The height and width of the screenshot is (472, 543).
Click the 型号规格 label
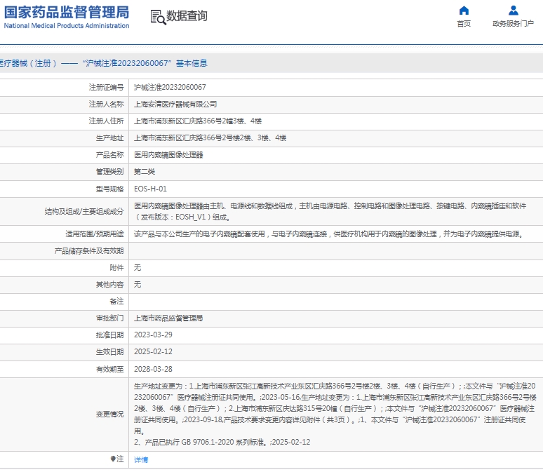click(109, 189)
